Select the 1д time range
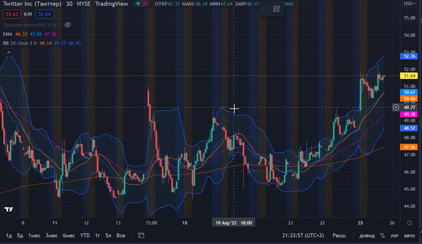 (9, 235)
